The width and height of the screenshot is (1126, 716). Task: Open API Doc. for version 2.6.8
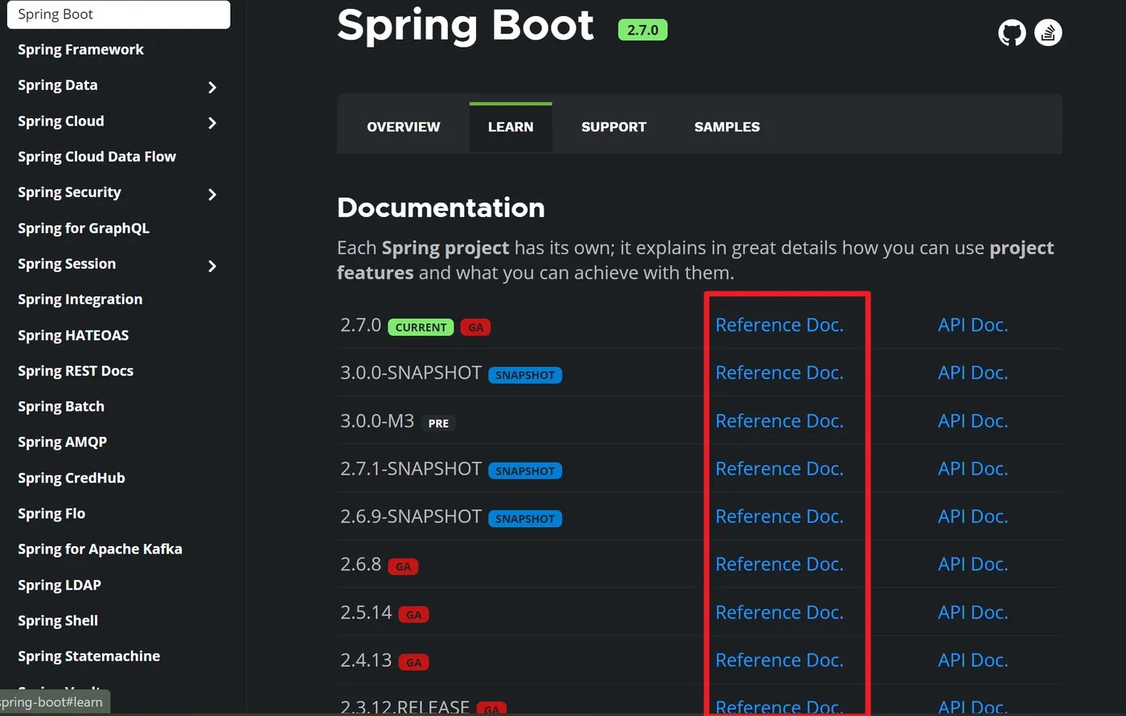972,564
